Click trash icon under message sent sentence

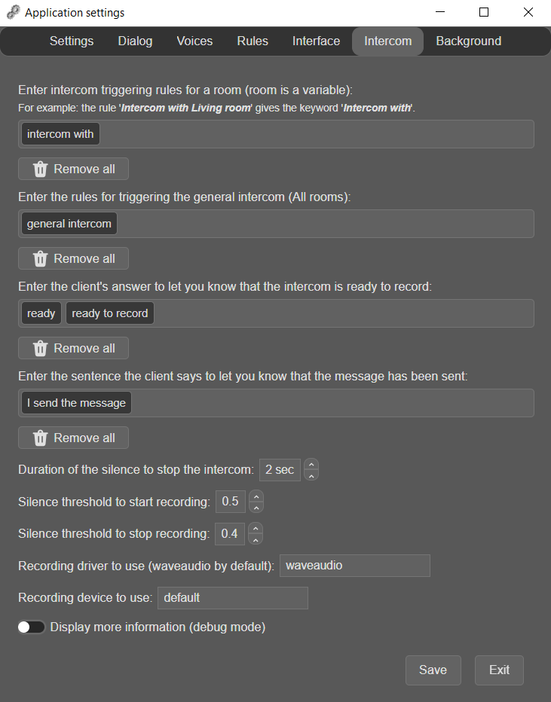[40, 438]
